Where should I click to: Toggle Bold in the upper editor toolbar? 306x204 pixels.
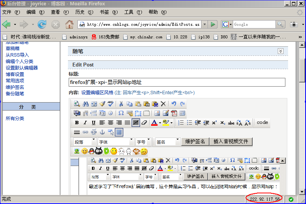point(77,123)
